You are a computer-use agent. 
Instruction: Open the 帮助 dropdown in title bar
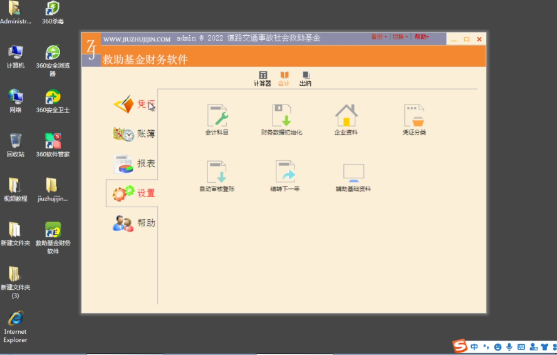click(x=422, y=37)
